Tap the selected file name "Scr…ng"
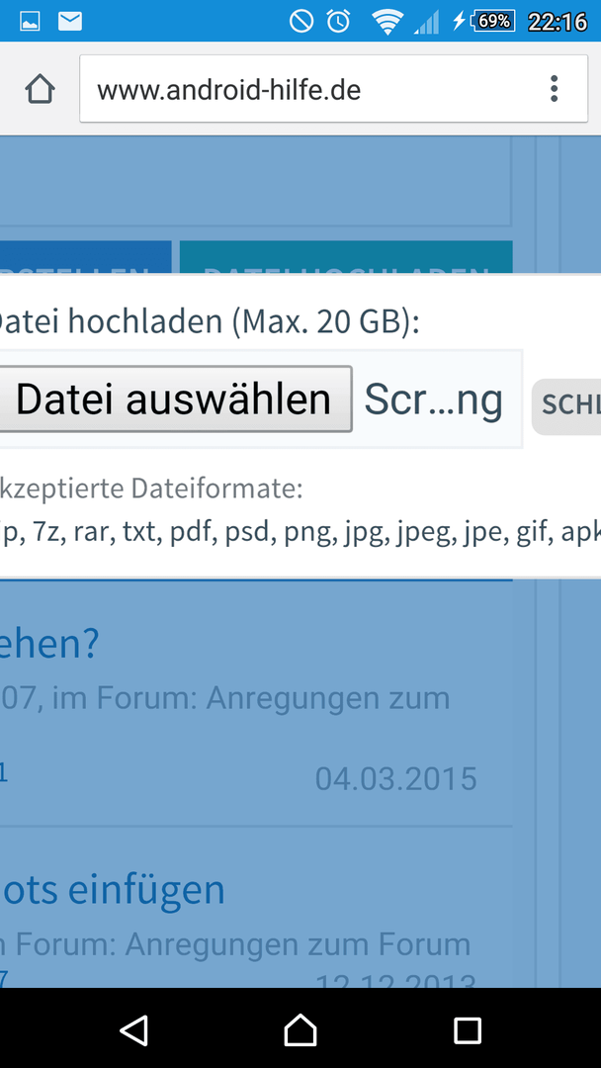This screenshot has width=601, height=1068. (x=433, y=400)
